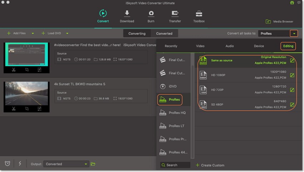Image resolution: width=304 pixels, height=172 pixels.
Task: Crop the 4k Sunset video
Action: tap(27, 109)
